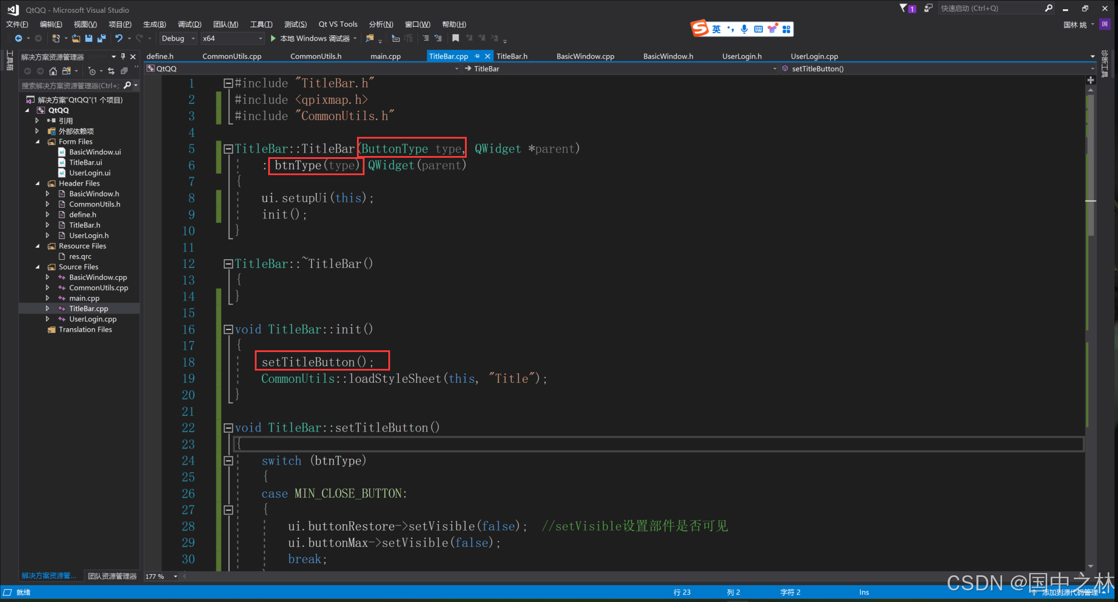Collapse the init() function code block
1118x602 pixels.
(x=228, y=329)
